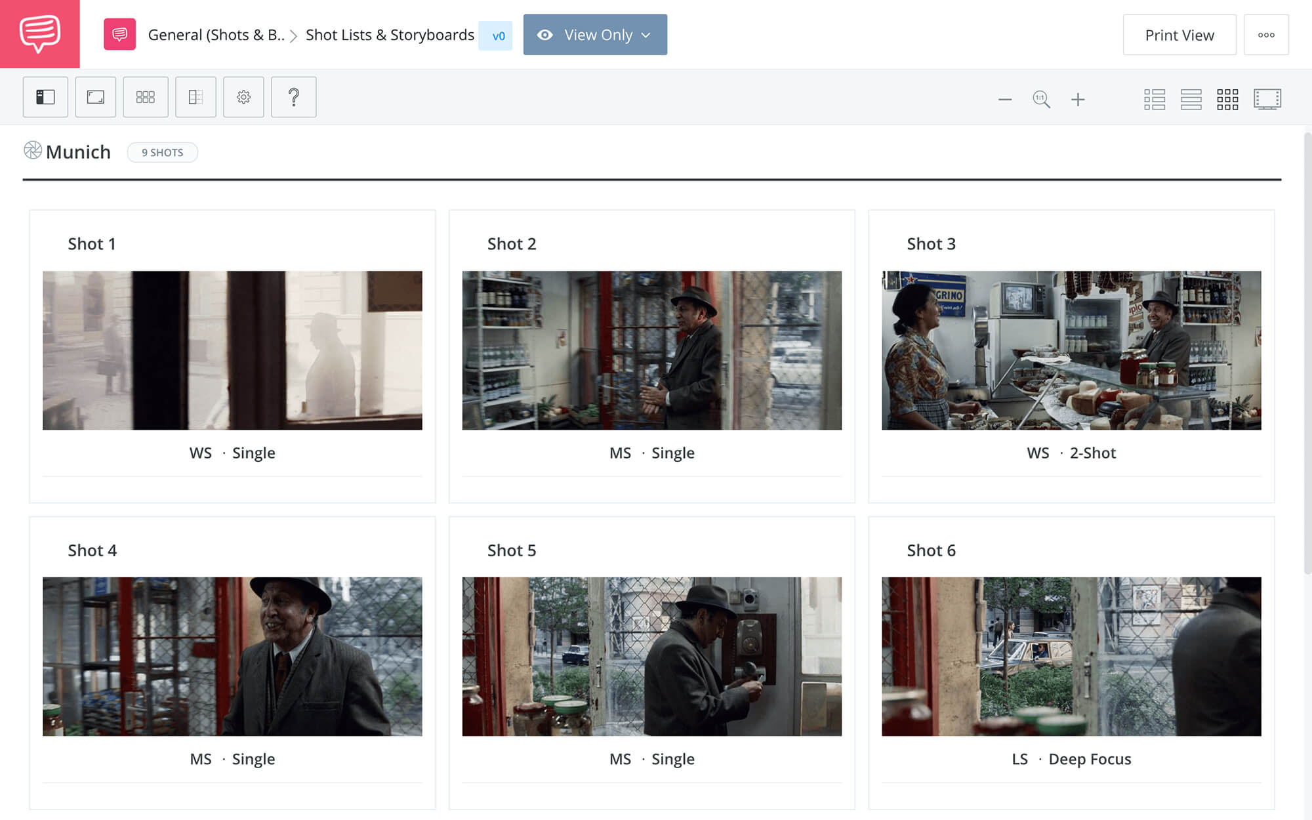
Task: Open Shot Lists & Storyboards breadcrumb
Action: [x=390, y=35]
